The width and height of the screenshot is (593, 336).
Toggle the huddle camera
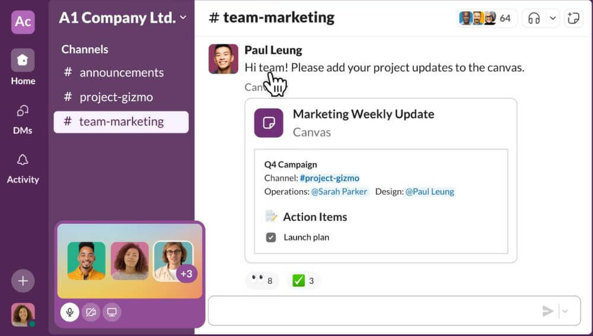[x=91, y=312]
